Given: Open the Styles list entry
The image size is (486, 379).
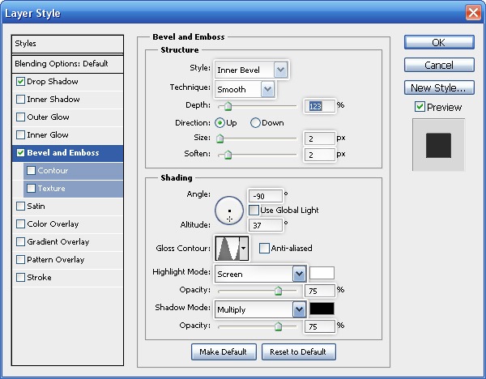Looking at the screenshot, I should 67,44.
